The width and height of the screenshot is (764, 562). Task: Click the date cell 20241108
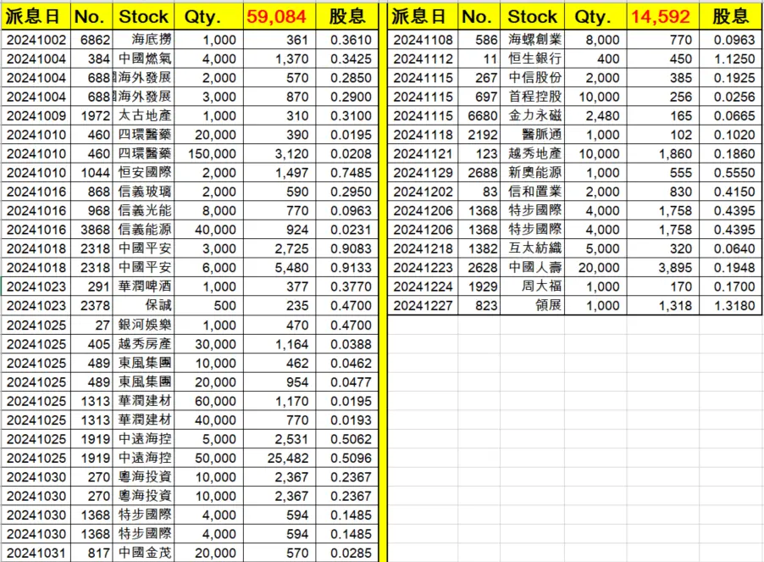tap(423, 40)
